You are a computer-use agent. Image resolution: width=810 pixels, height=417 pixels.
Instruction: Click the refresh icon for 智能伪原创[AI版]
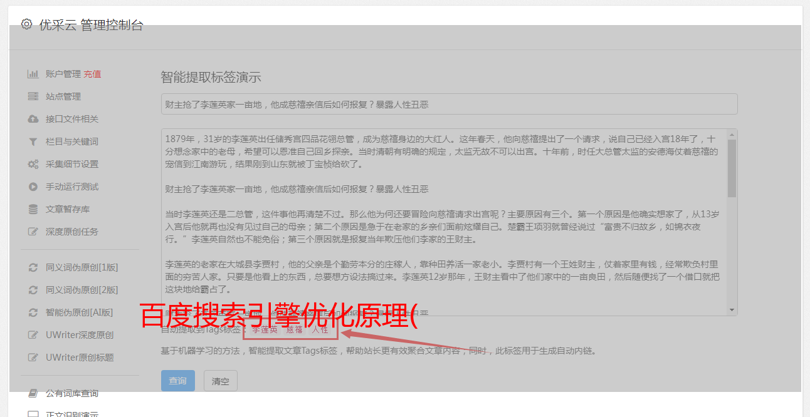click(33, 312)
